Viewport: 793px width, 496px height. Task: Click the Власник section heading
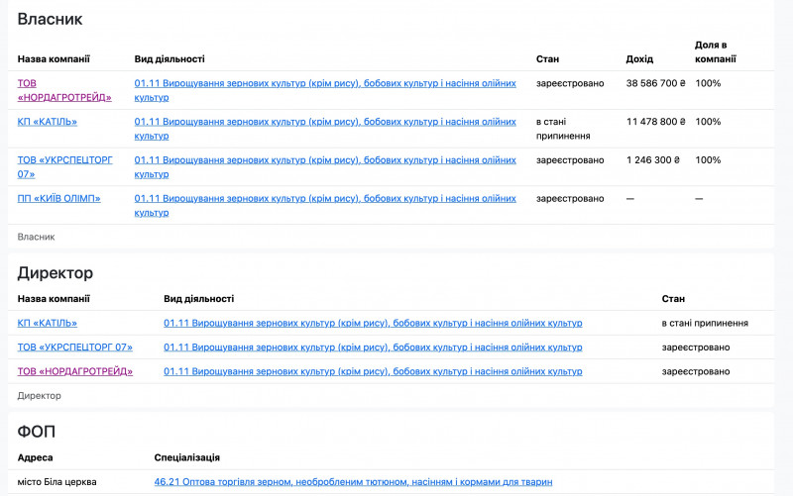pyautogui.click(x=50, y=19)
